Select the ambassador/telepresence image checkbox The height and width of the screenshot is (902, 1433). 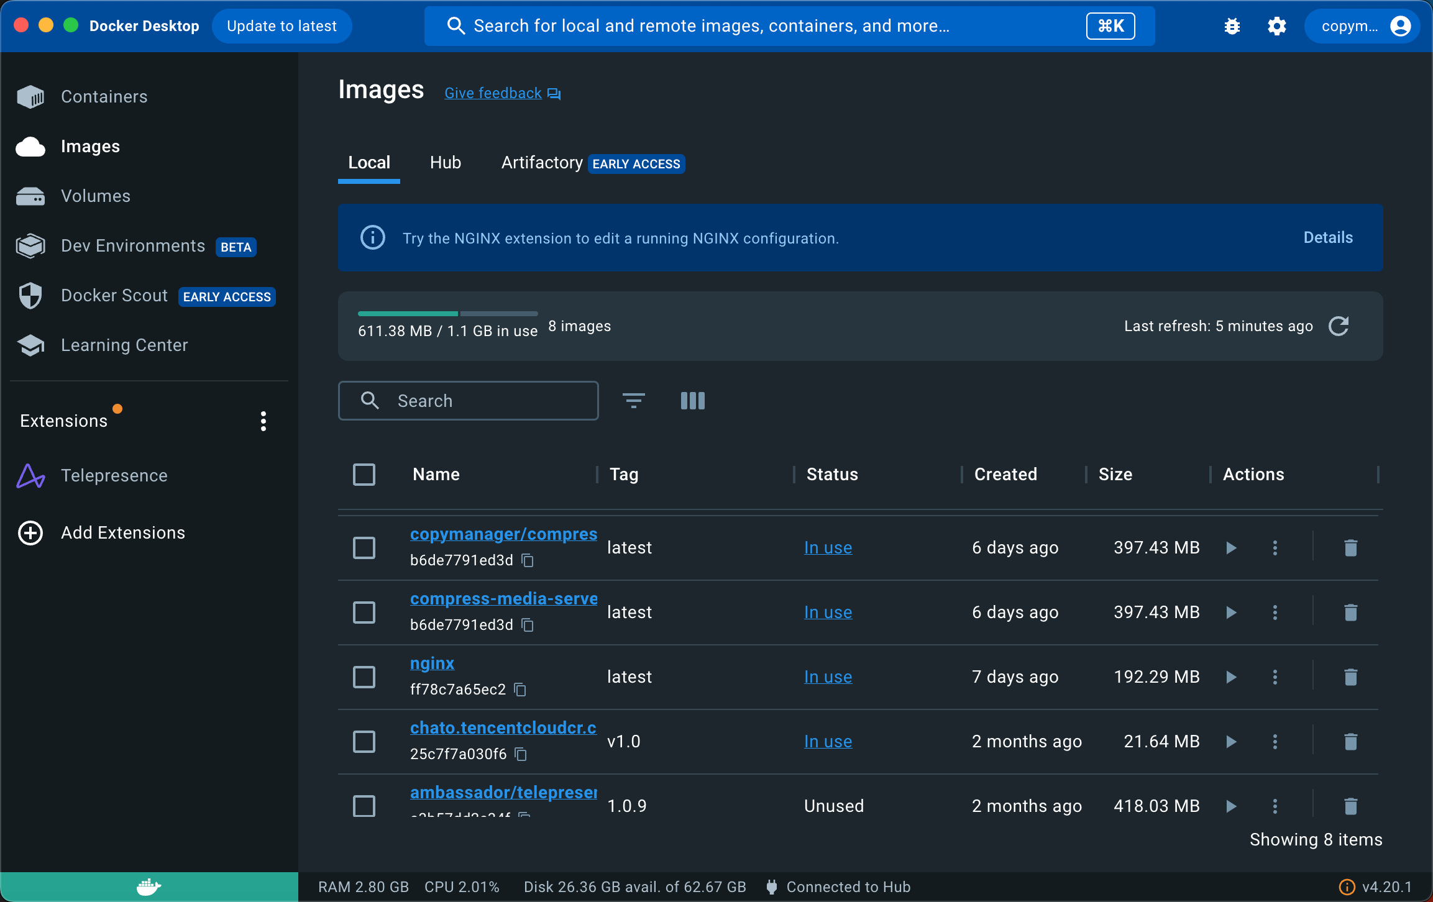click(x=364, y=806)
